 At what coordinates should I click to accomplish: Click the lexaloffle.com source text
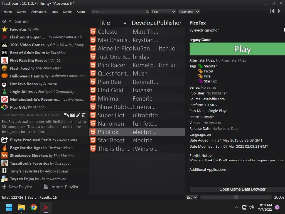(x=213, y=99)
